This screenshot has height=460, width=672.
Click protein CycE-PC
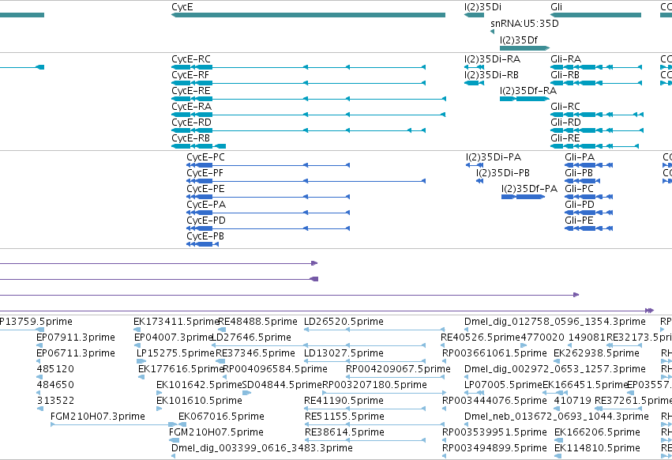coord(268,165)
